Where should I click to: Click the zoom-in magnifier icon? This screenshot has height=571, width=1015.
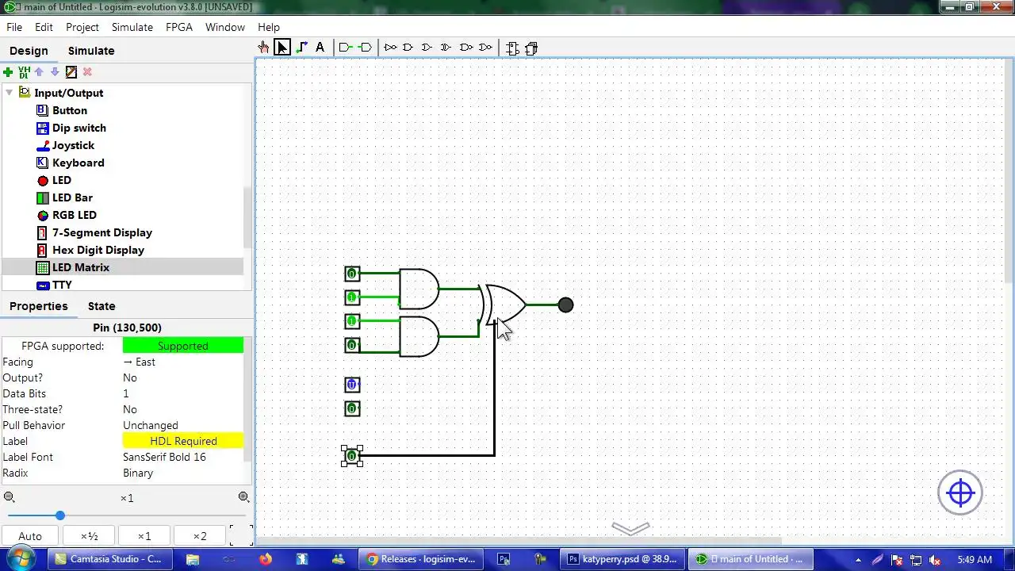point(243,497)
